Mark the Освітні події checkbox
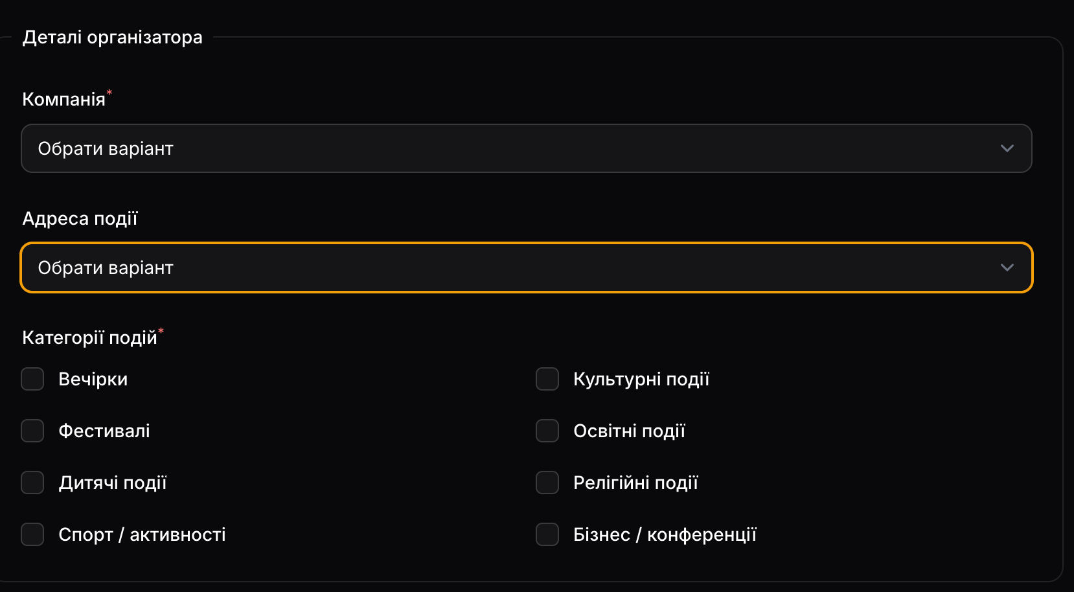Image resolution: width=1074 pixels, height=592 pixels. [x=547, y=431]
